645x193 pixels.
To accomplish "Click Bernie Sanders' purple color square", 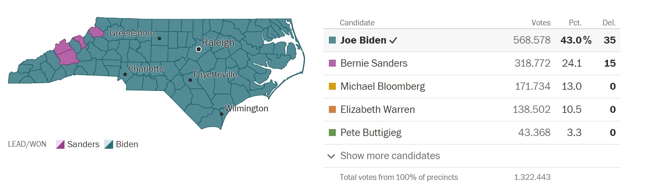I will [x=332, y=63].
